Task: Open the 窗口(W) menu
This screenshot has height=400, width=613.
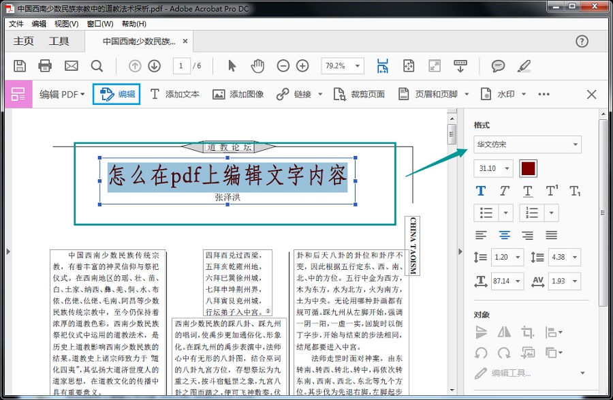Action: [100, 24]
